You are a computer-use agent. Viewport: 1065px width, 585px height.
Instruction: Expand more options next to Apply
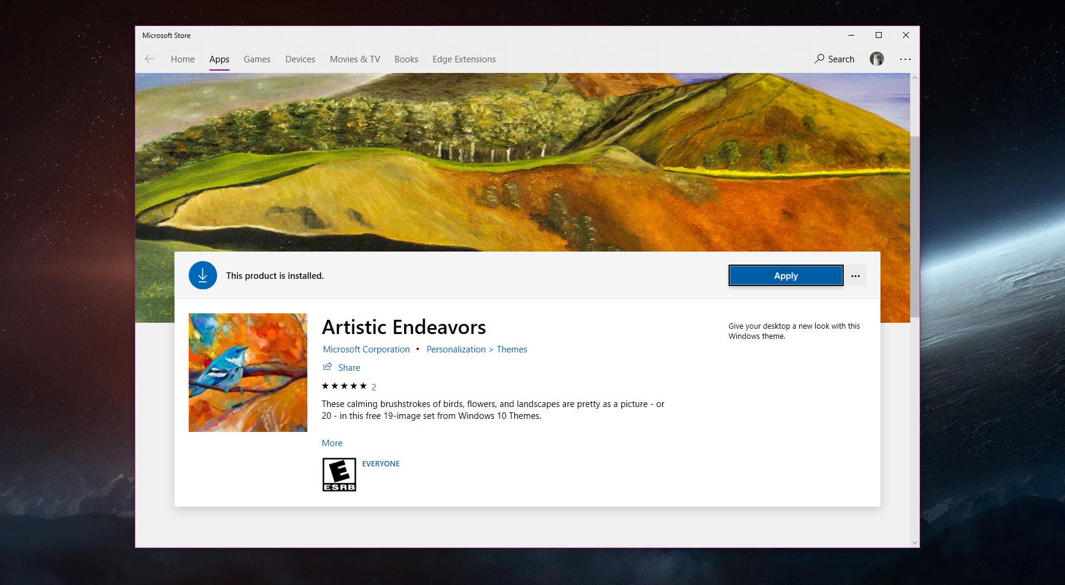coord(855,276)
